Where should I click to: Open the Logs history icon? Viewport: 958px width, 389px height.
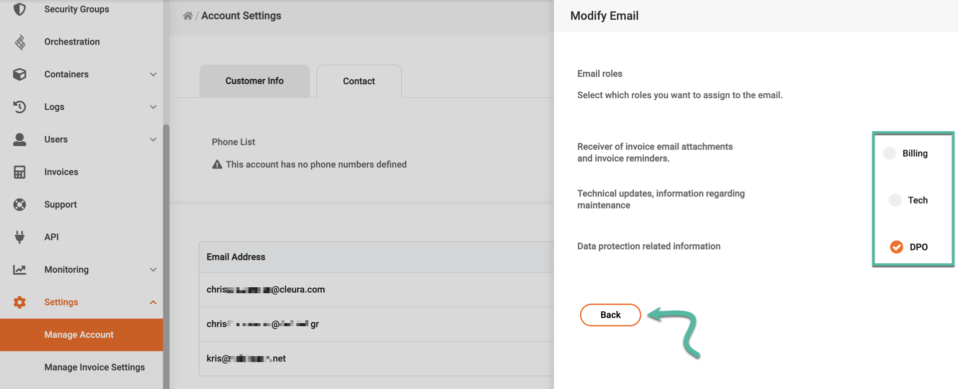[x=19, y=107]
